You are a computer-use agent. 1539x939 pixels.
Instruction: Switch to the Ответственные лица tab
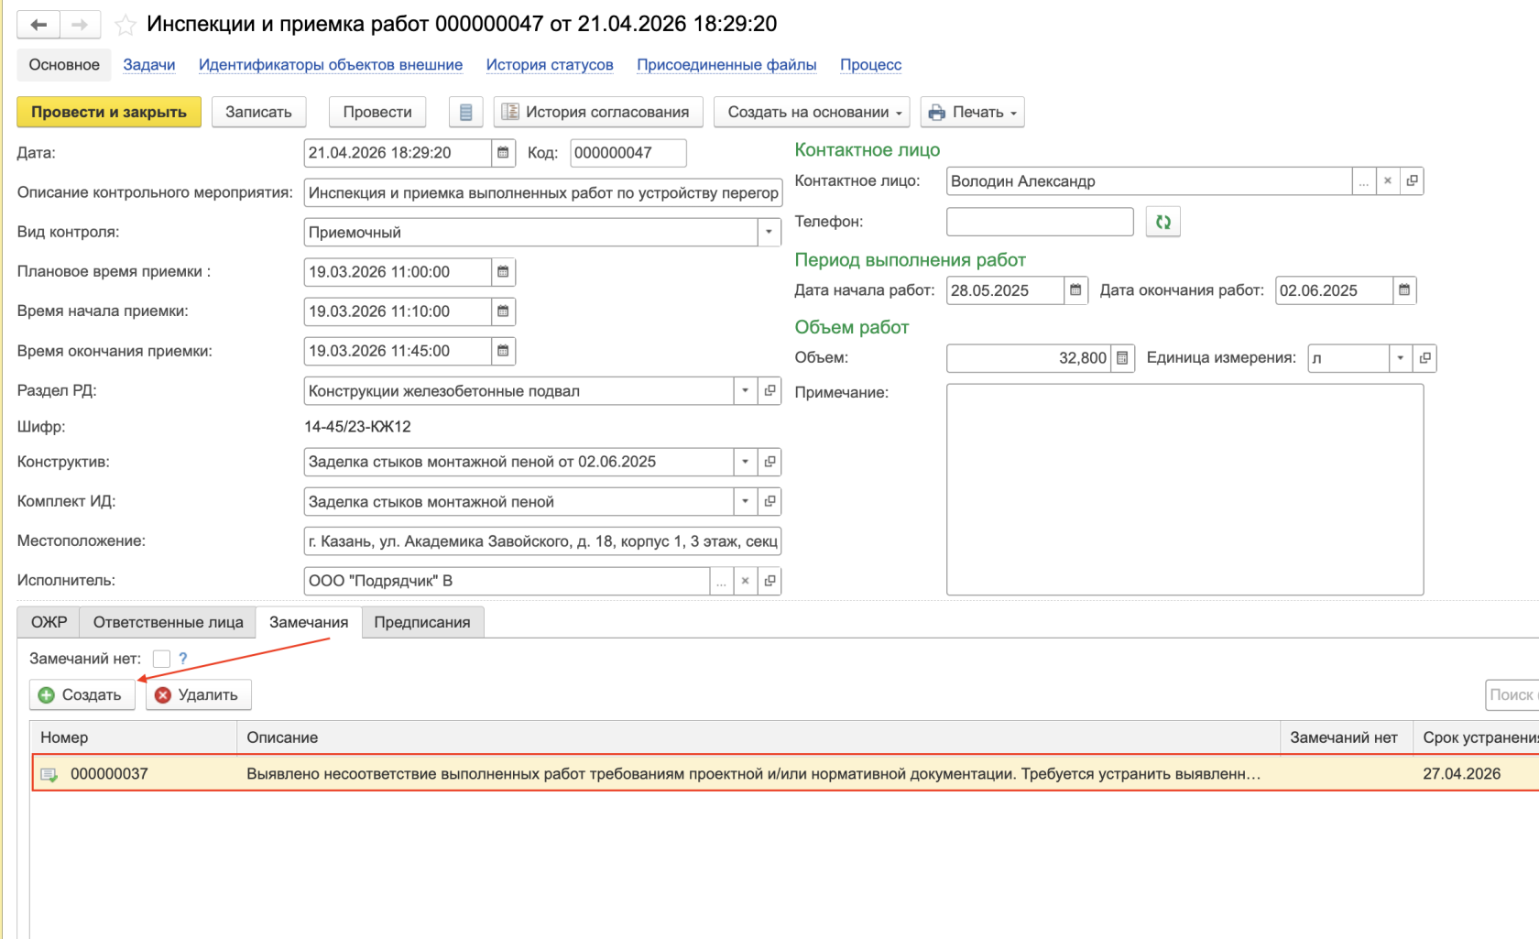click(x=169, y=622)
